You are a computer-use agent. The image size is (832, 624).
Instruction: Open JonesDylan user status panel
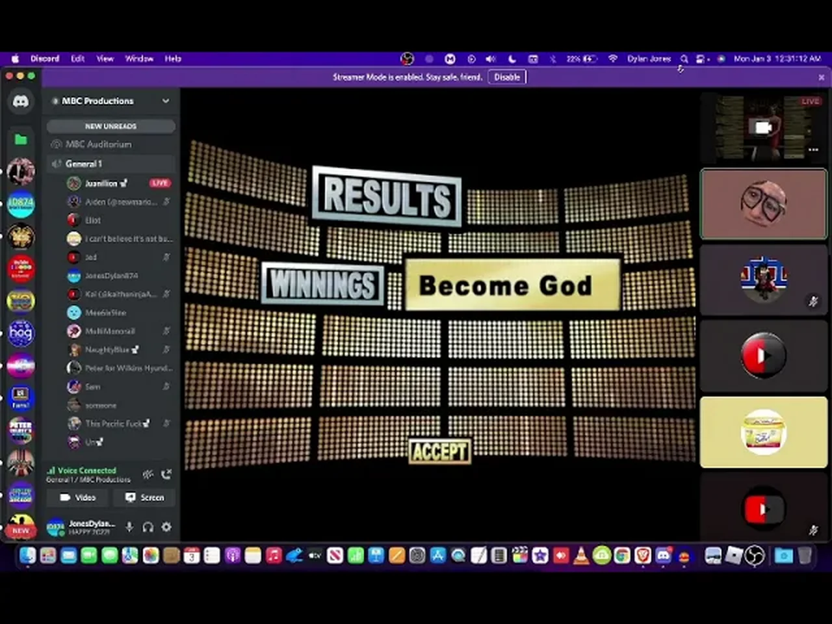81,526
